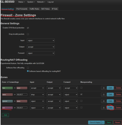
Task: Click the drag handle icon for wan zone
Action: (104, 94)
